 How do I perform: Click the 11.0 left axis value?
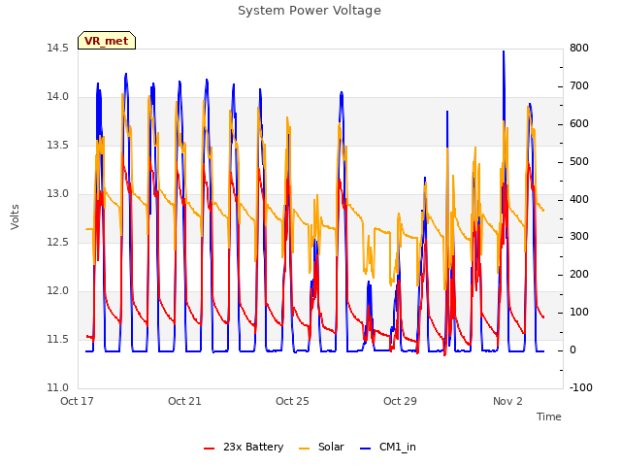click(x=57, y=387)
